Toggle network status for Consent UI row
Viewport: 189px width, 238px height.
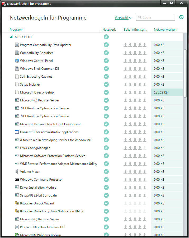tap(106, 132)
